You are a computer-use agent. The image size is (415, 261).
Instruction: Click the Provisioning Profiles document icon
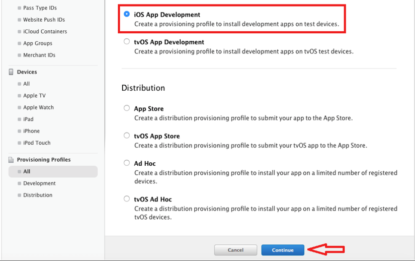coord(11,160)
